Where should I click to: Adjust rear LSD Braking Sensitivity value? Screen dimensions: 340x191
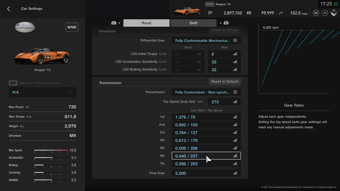coord(224,70)
